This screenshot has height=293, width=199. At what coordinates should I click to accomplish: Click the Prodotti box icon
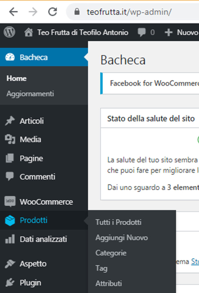tap(10, 221)
